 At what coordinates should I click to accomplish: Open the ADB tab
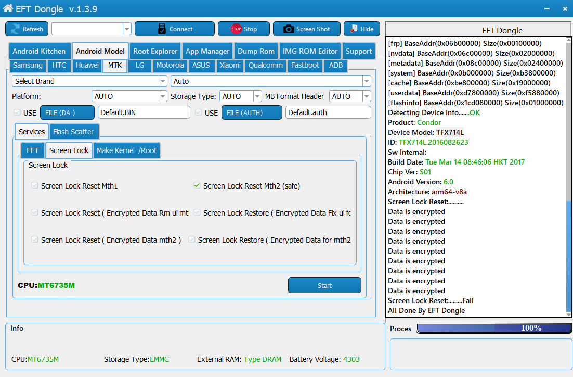click(336, 65)
